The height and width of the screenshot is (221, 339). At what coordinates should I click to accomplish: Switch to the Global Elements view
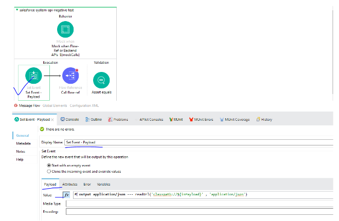point(55,106)
